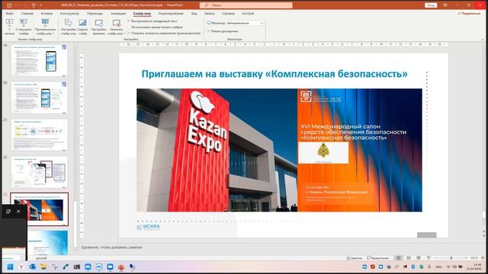
Task: Open Настройка времени rehearse timings
Action: [x=98, y=27]
